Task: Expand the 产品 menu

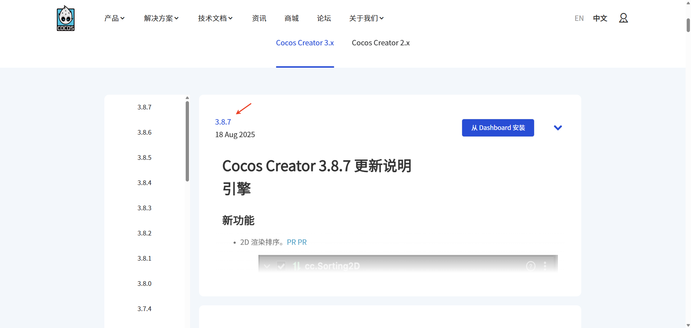Action: click(x=114, y=18)
